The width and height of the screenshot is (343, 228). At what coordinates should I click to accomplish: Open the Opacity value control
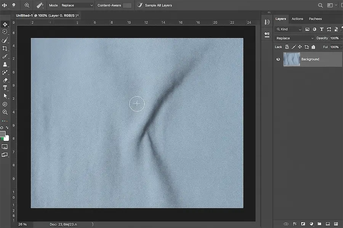tap(334, 38)
